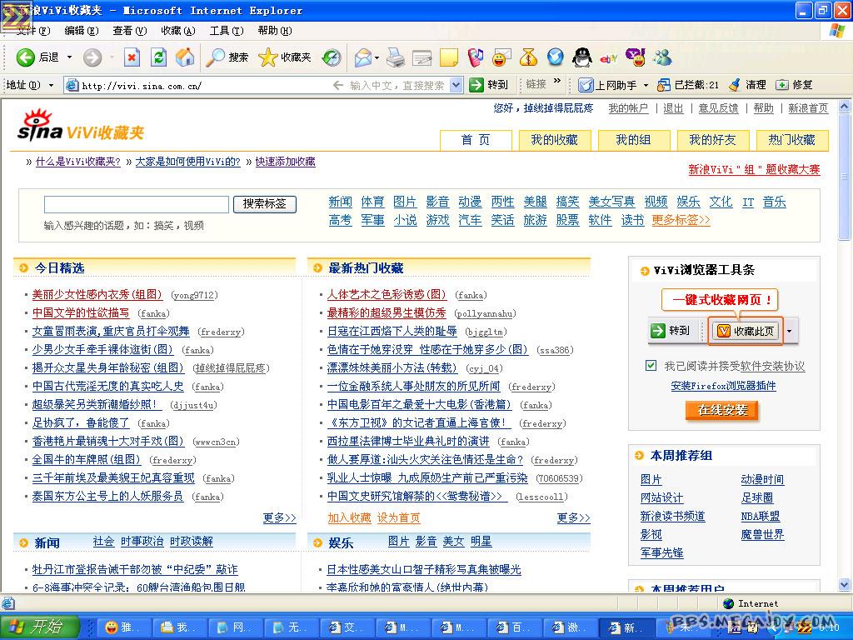The image size is (853, 640).
Task: Click the vertical scrollbar thumb
Action: tap(844, 177)
